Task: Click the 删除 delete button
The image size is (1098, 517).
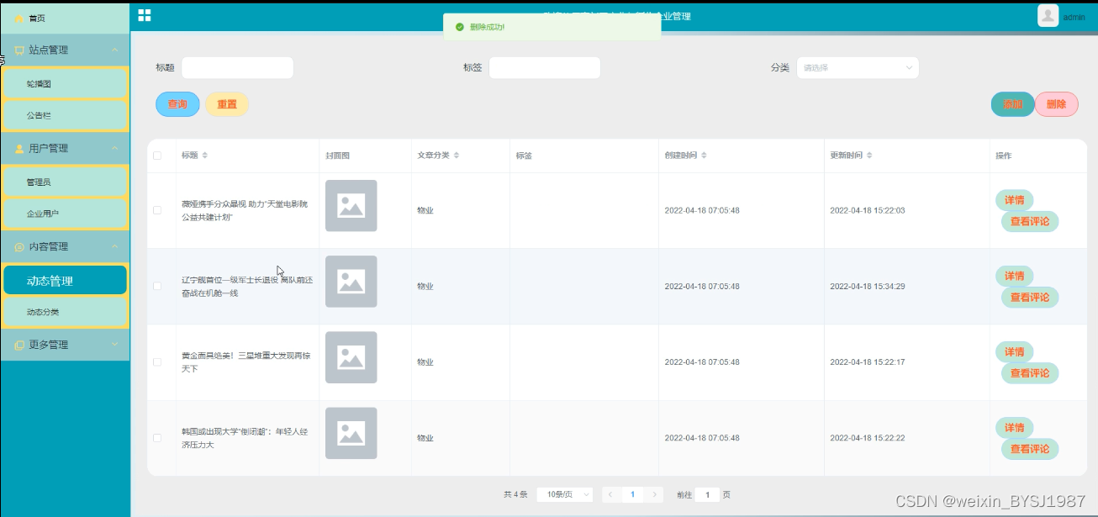Action: coord(1057,104)
